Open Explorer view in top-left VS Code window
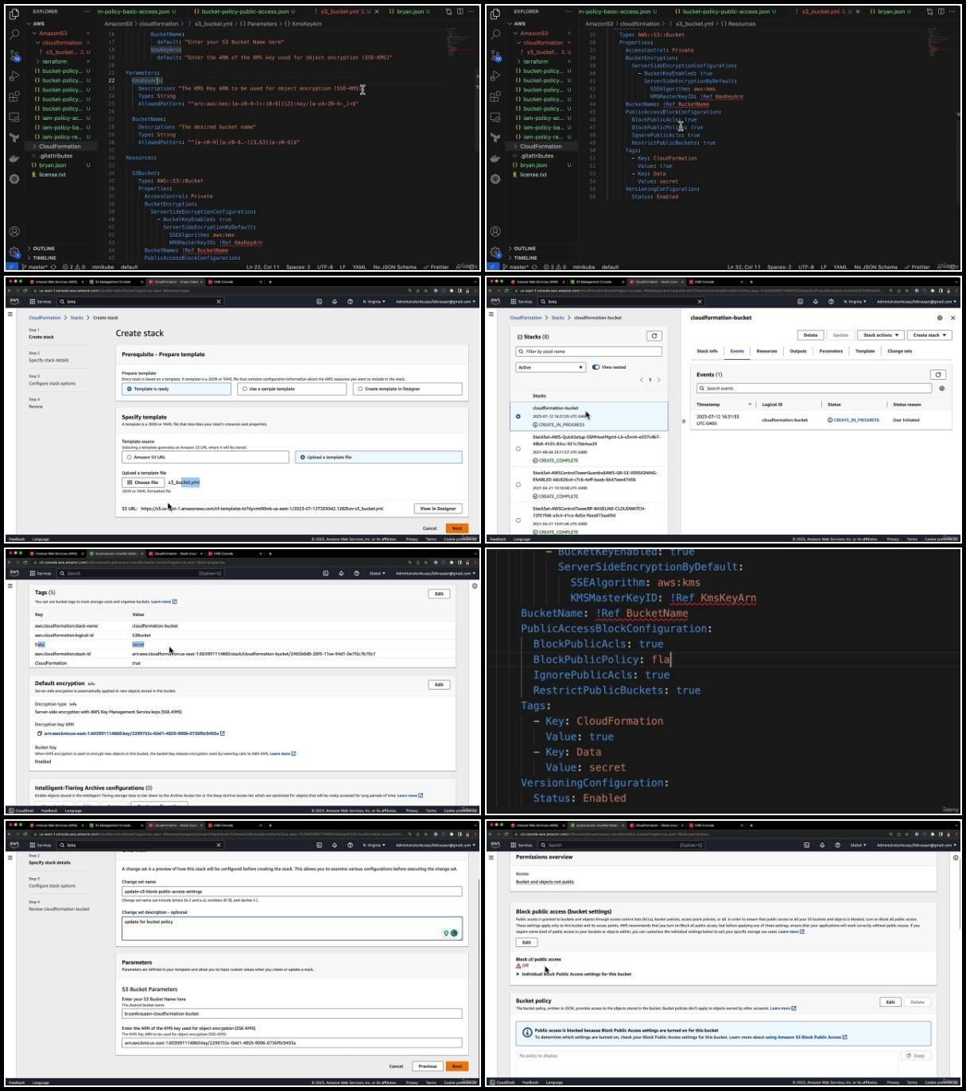966x1091 pixels. click(14, 14)
